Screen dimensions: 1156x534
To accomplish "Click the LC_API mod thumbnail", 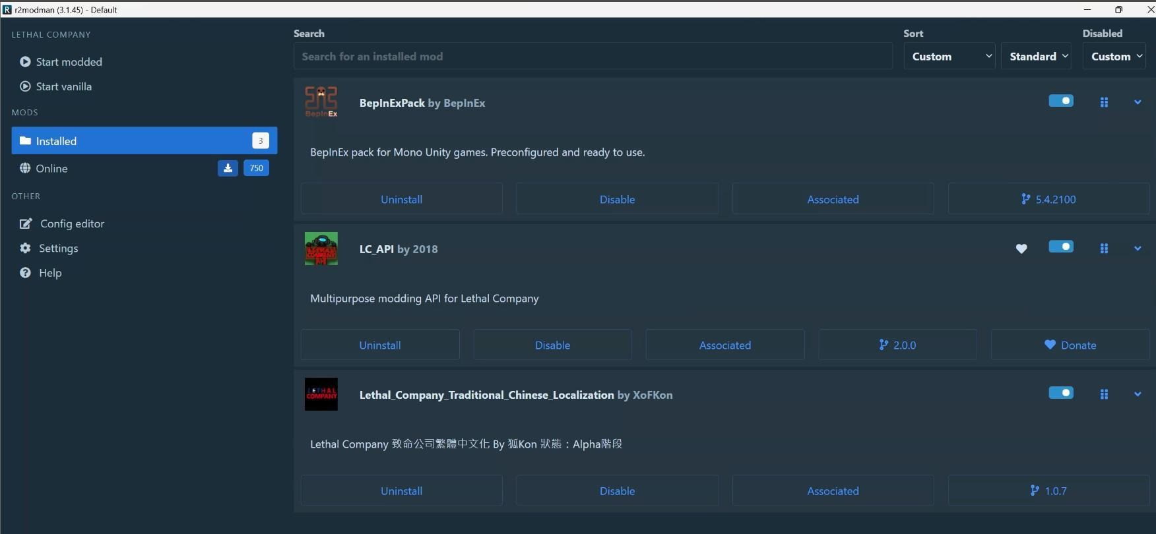I will click(x=321, y=249).
